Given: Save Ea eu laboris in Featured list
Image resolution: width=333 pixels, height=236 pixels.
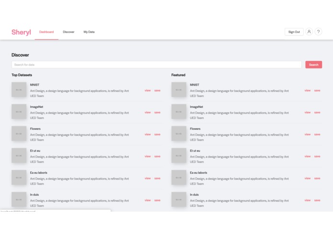Looking at the screenshot, I should tap(317, 178).
